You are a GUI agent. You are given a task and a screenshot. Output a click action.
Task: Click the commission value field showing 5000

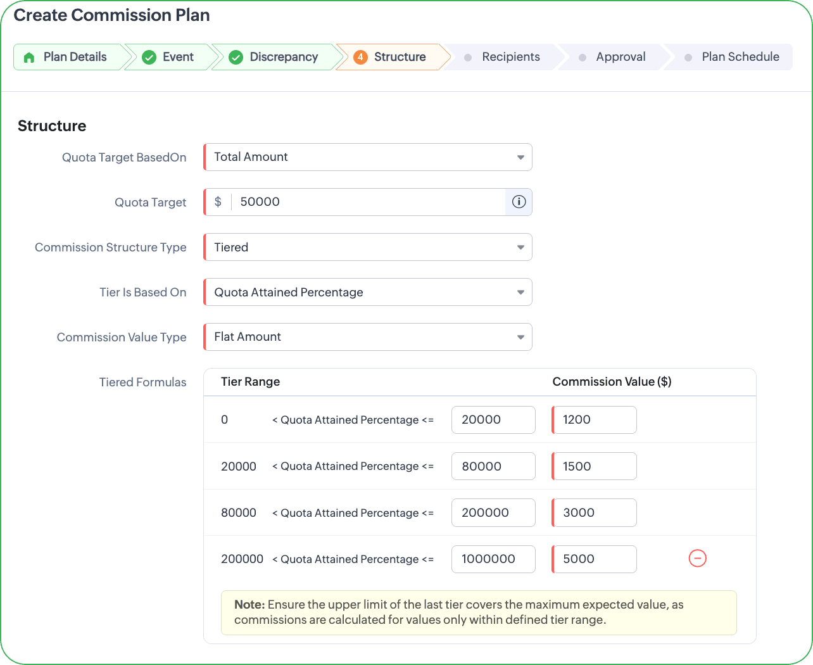tap(594, 559)
